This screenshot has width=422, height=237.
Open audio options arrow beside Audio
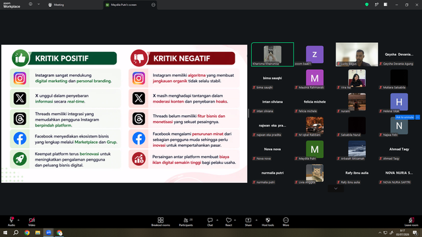18,220
